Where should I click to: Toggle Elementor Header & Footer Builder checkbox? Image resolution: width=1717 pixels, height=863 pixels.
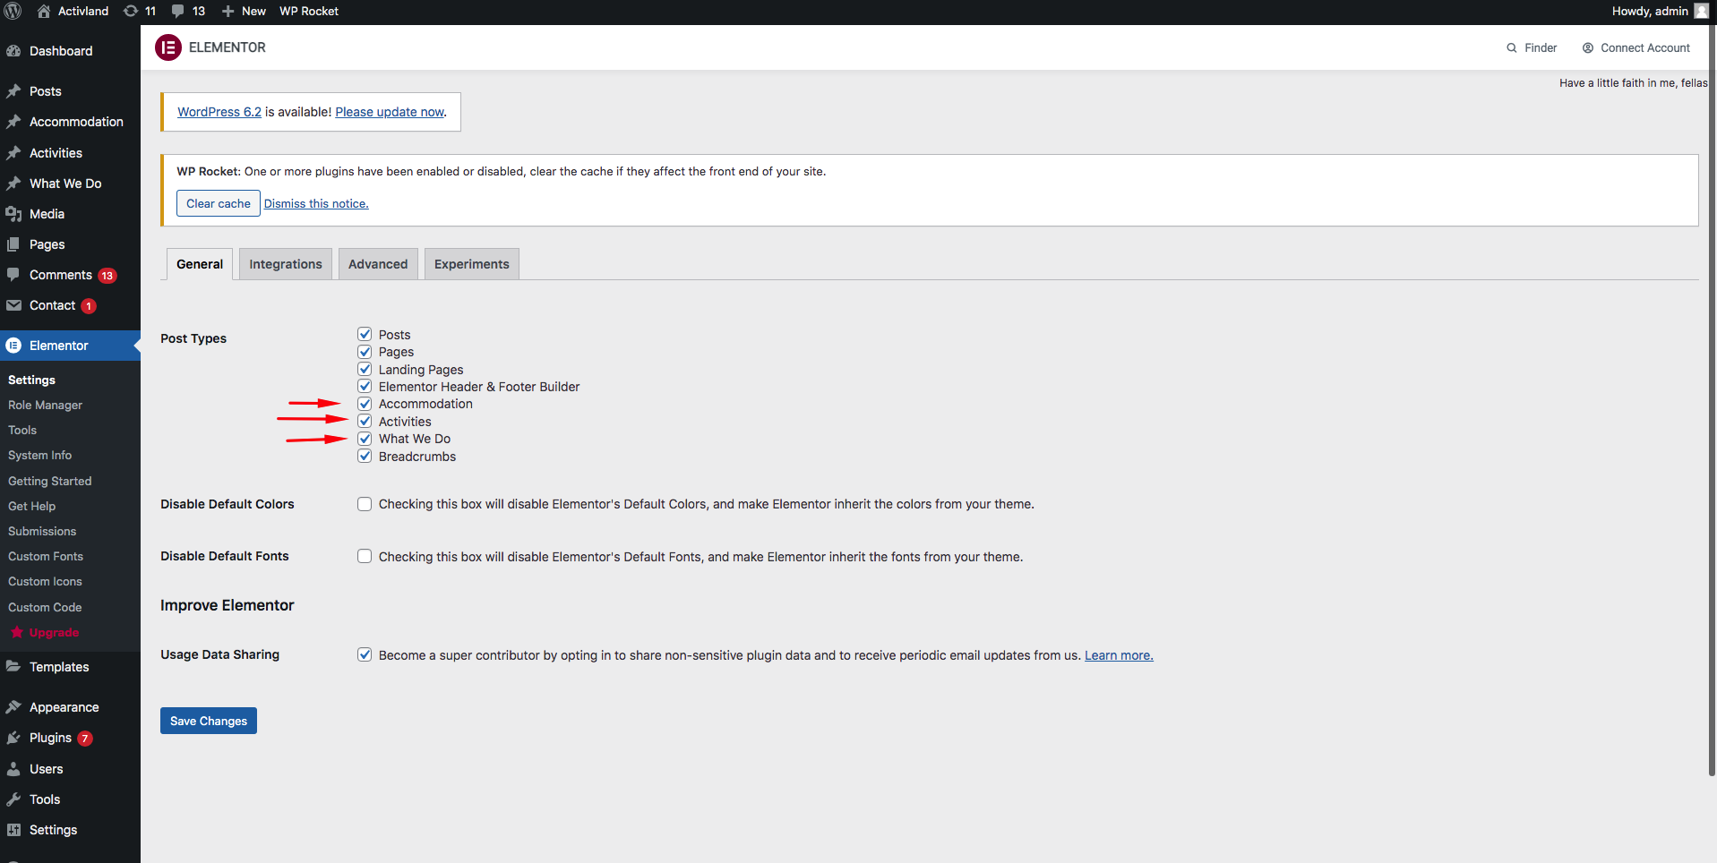point(365,386)
